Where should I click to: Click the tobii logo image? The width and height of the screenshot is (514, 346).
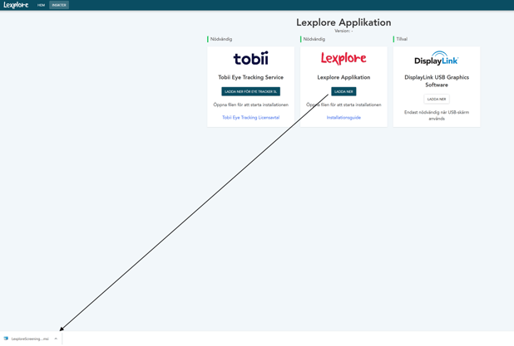(251, 58)
